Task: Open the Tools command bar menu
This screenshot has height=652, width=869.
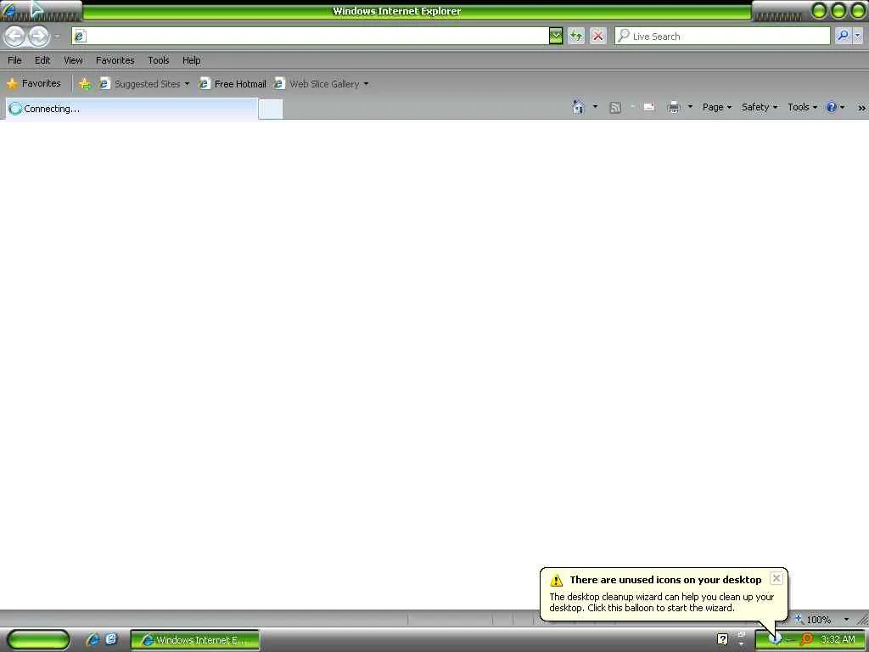Action: tap(802, 107)
